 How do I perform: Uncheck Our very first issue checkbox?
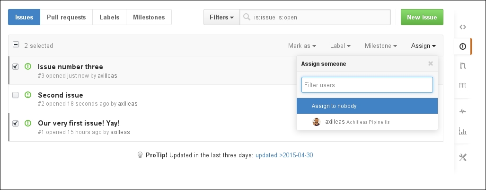16,123
